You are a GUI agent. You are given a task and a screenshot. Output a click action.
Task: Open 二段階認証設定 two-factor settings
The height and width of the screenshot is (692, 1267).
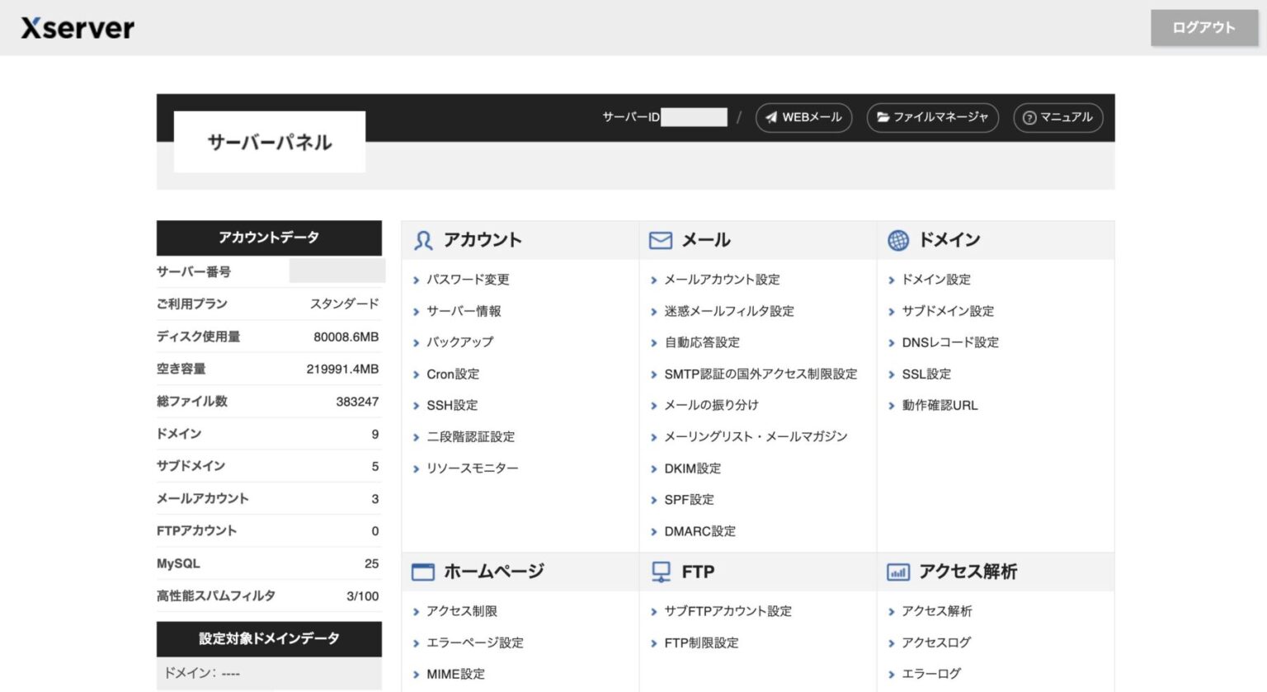(470, 436)
